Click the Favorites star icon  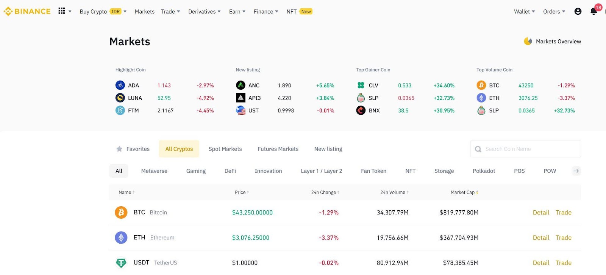coord(119,149)
